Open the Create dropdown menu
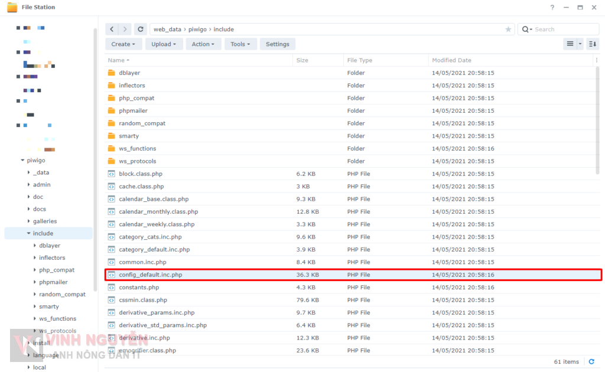Viewport: 605px width, 372px height. [123, 44]
